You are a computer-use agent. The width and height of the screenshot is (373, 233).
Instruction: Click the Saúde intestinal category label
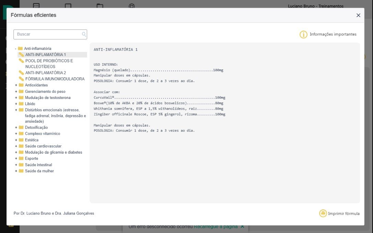38,165
